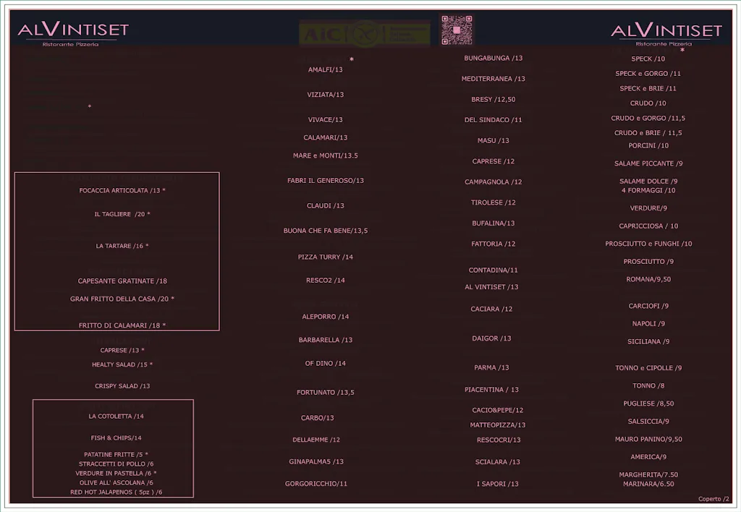Click the QR code in the header
This screenshot has height=512, width=741.
point(457,30)
